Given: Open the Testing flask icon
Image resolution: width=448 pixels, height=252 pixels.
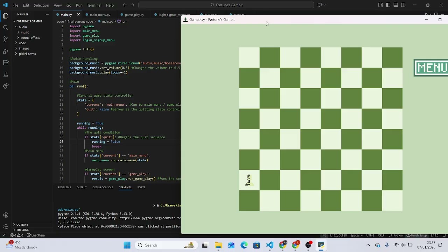Looking at the screenshot, I should tap(6, 74).
